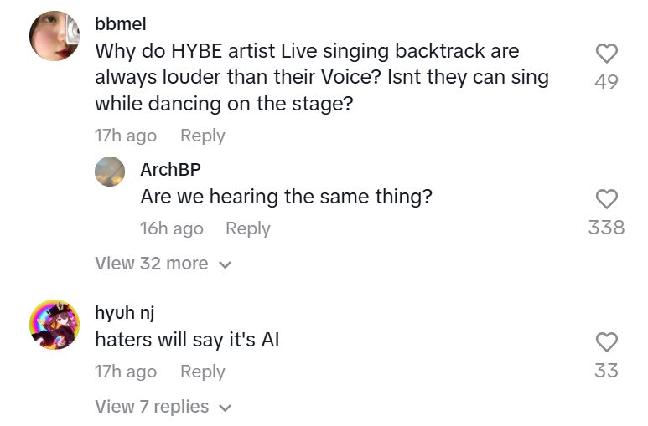This screenshot has width=648, height=426.
Task: Expand View 7 replies
Action: (152, 407)
